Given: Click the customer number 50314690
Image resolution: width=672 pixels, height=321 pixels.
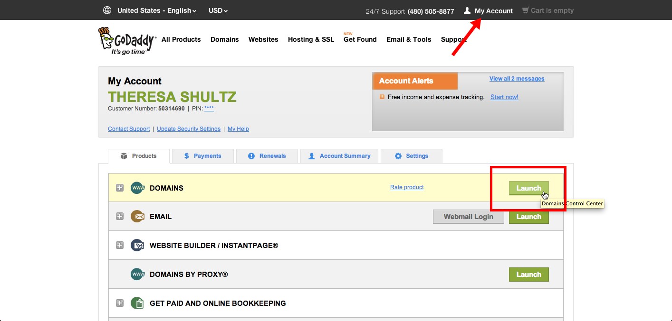Looking at the screenshot, I should coord(172,109).
